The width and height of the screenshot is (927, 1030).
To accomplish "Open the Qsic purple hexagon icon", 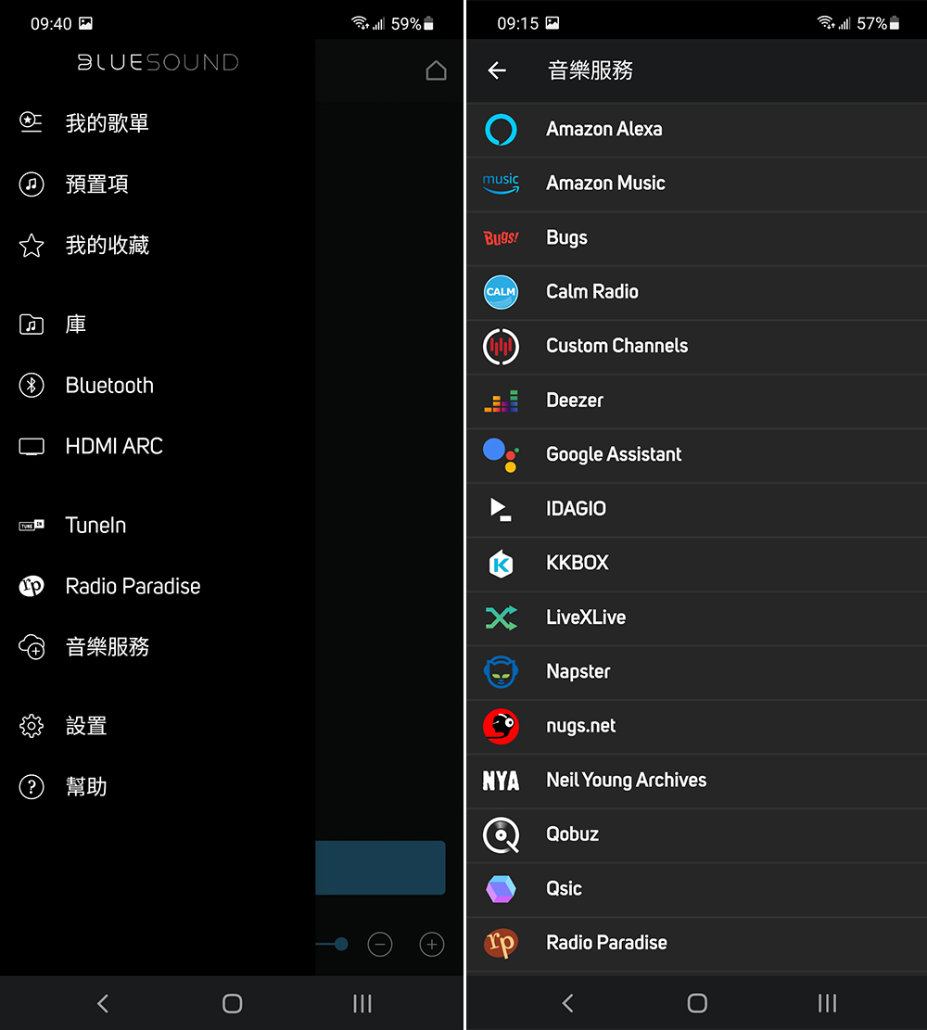I will point(501,889).
